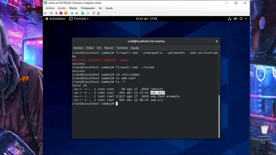
Task: Click the terminal cursor at the prompt
Action: (117, 104)
